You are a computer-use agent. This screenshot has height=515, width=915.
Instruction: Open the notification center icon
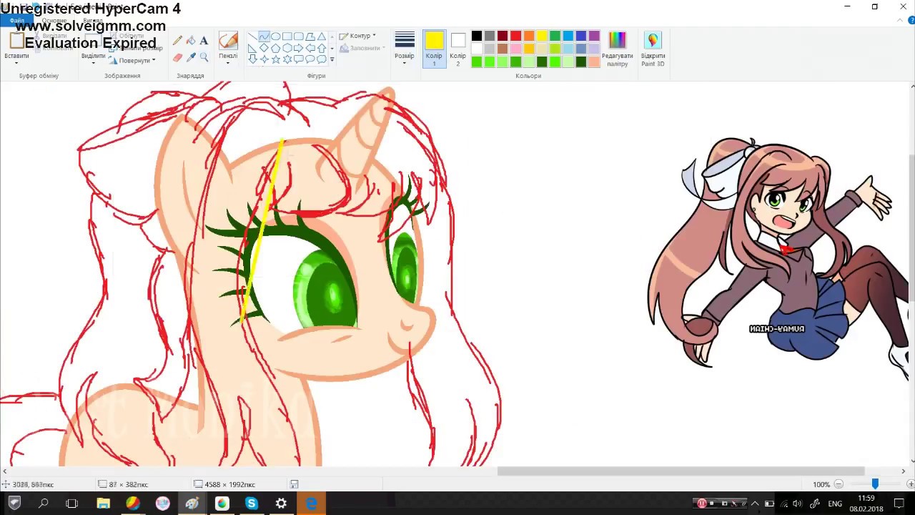tap(900, 504)
